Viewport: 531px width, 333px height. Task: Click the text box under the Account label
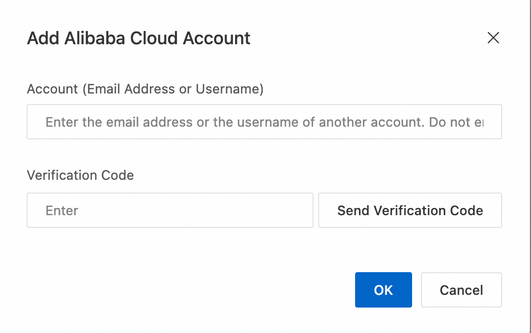[x=264, y=122]
